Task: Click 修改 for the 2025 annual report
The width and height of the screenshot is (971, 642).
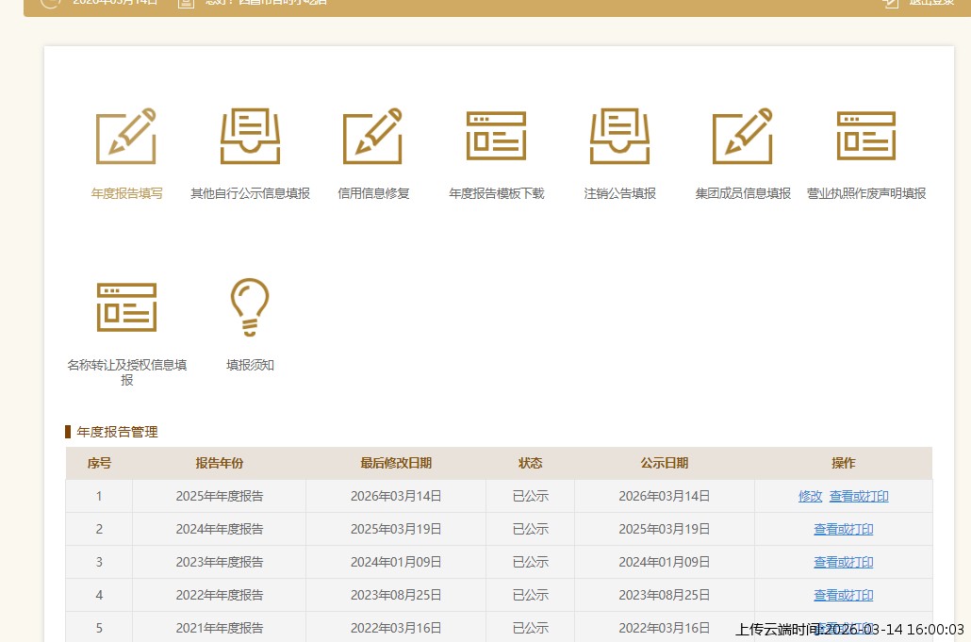Action: tap(811, 497)
